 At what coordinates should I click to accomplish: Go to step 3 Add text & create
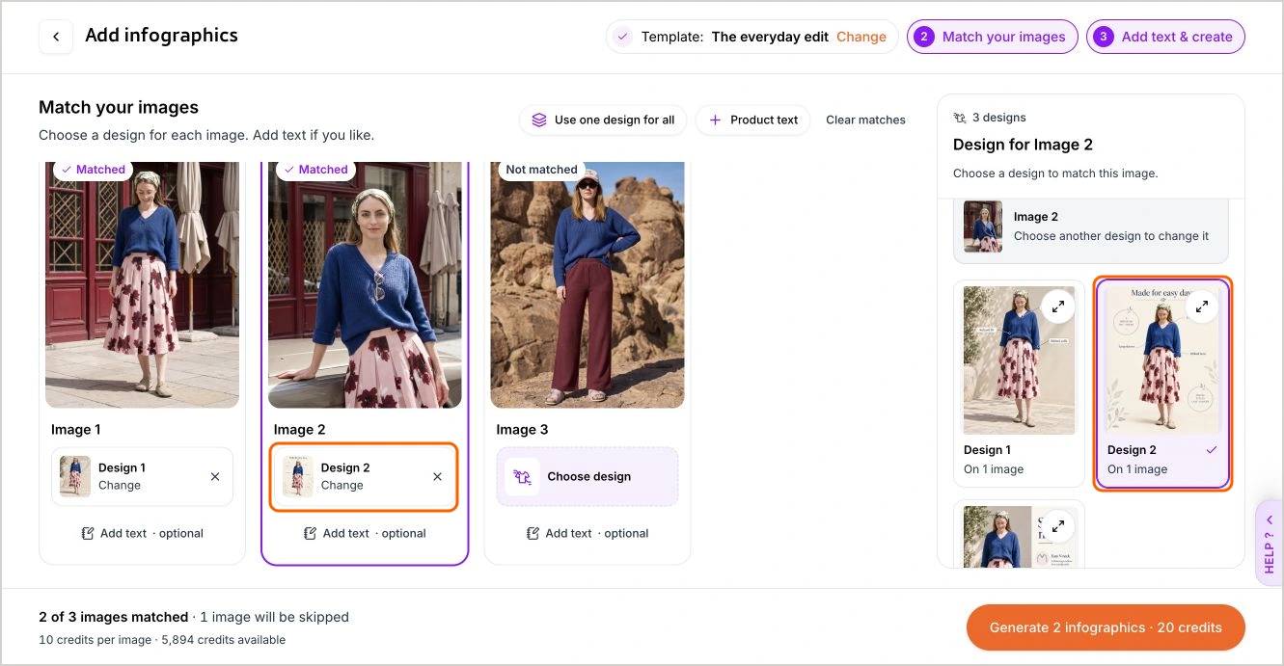coord(1165,37)
